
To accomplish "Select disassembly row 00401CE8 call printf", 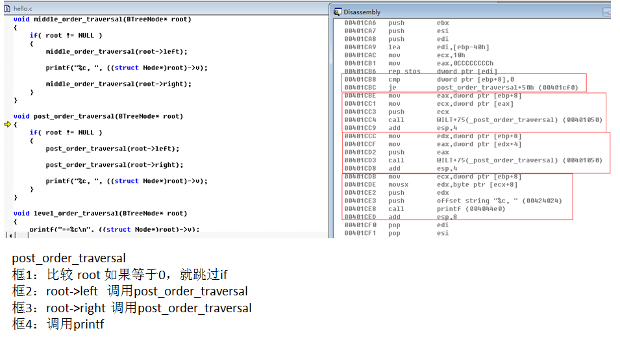I will [x=425, y=209].
